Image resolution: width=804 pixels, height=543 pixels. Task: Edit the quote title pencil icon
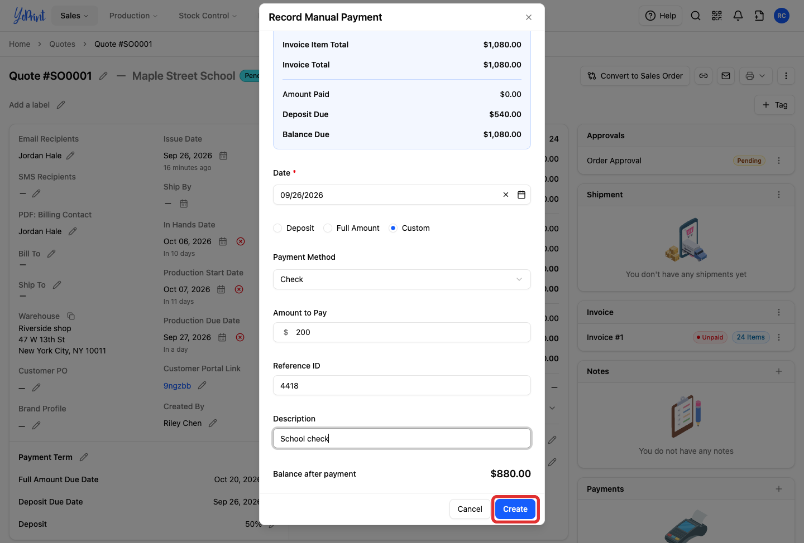103,76
